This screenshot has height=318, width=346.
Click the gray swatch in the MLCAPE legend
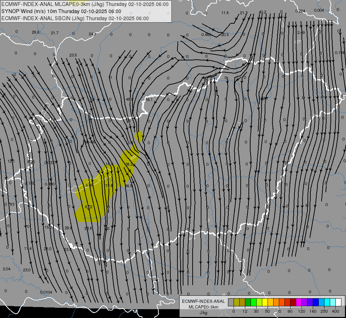pos(231,302)
